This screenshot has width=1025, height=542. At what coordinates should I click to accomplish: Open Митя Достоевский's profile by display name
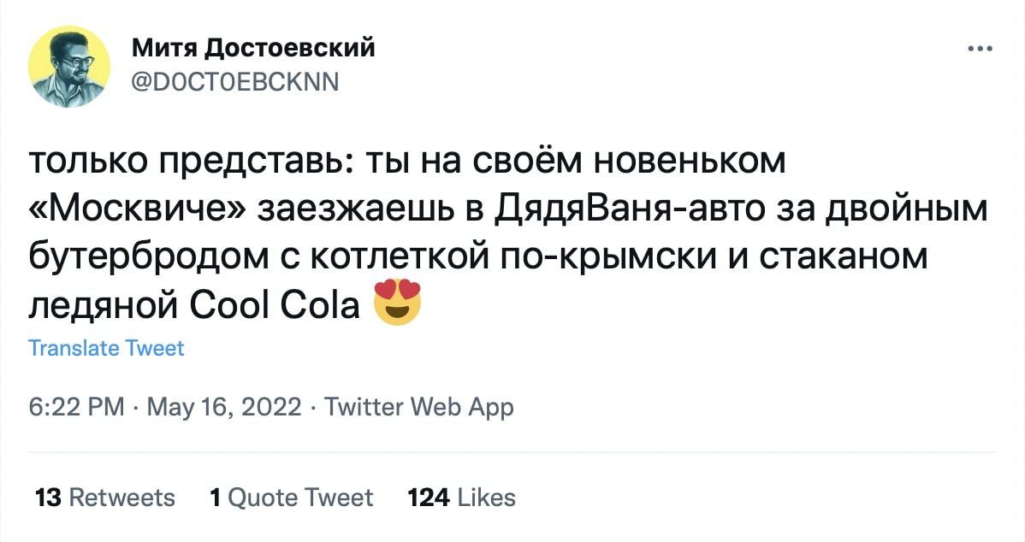coord(253,48)
